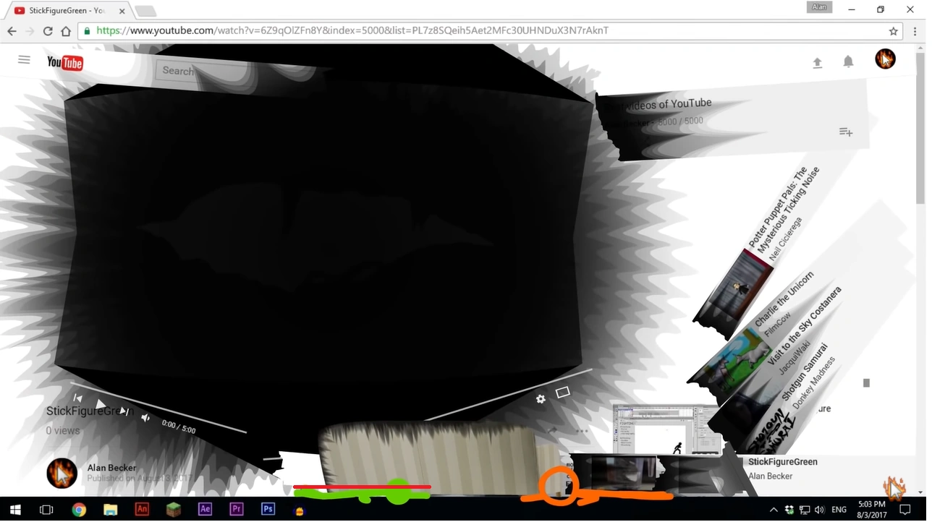Screen dimensions: 932x522
Task: Show notifications with the bell icon
Action: pos(848,62)
